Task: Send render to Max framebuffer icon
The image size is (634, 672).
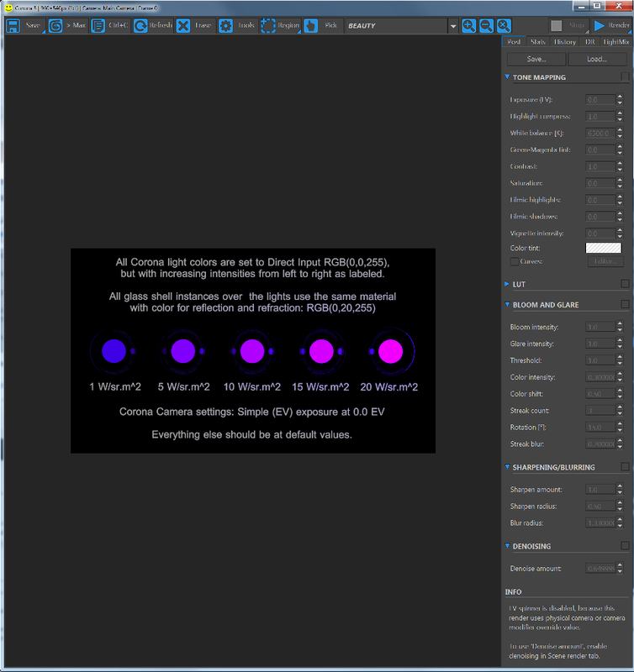Action: (55, 26)
